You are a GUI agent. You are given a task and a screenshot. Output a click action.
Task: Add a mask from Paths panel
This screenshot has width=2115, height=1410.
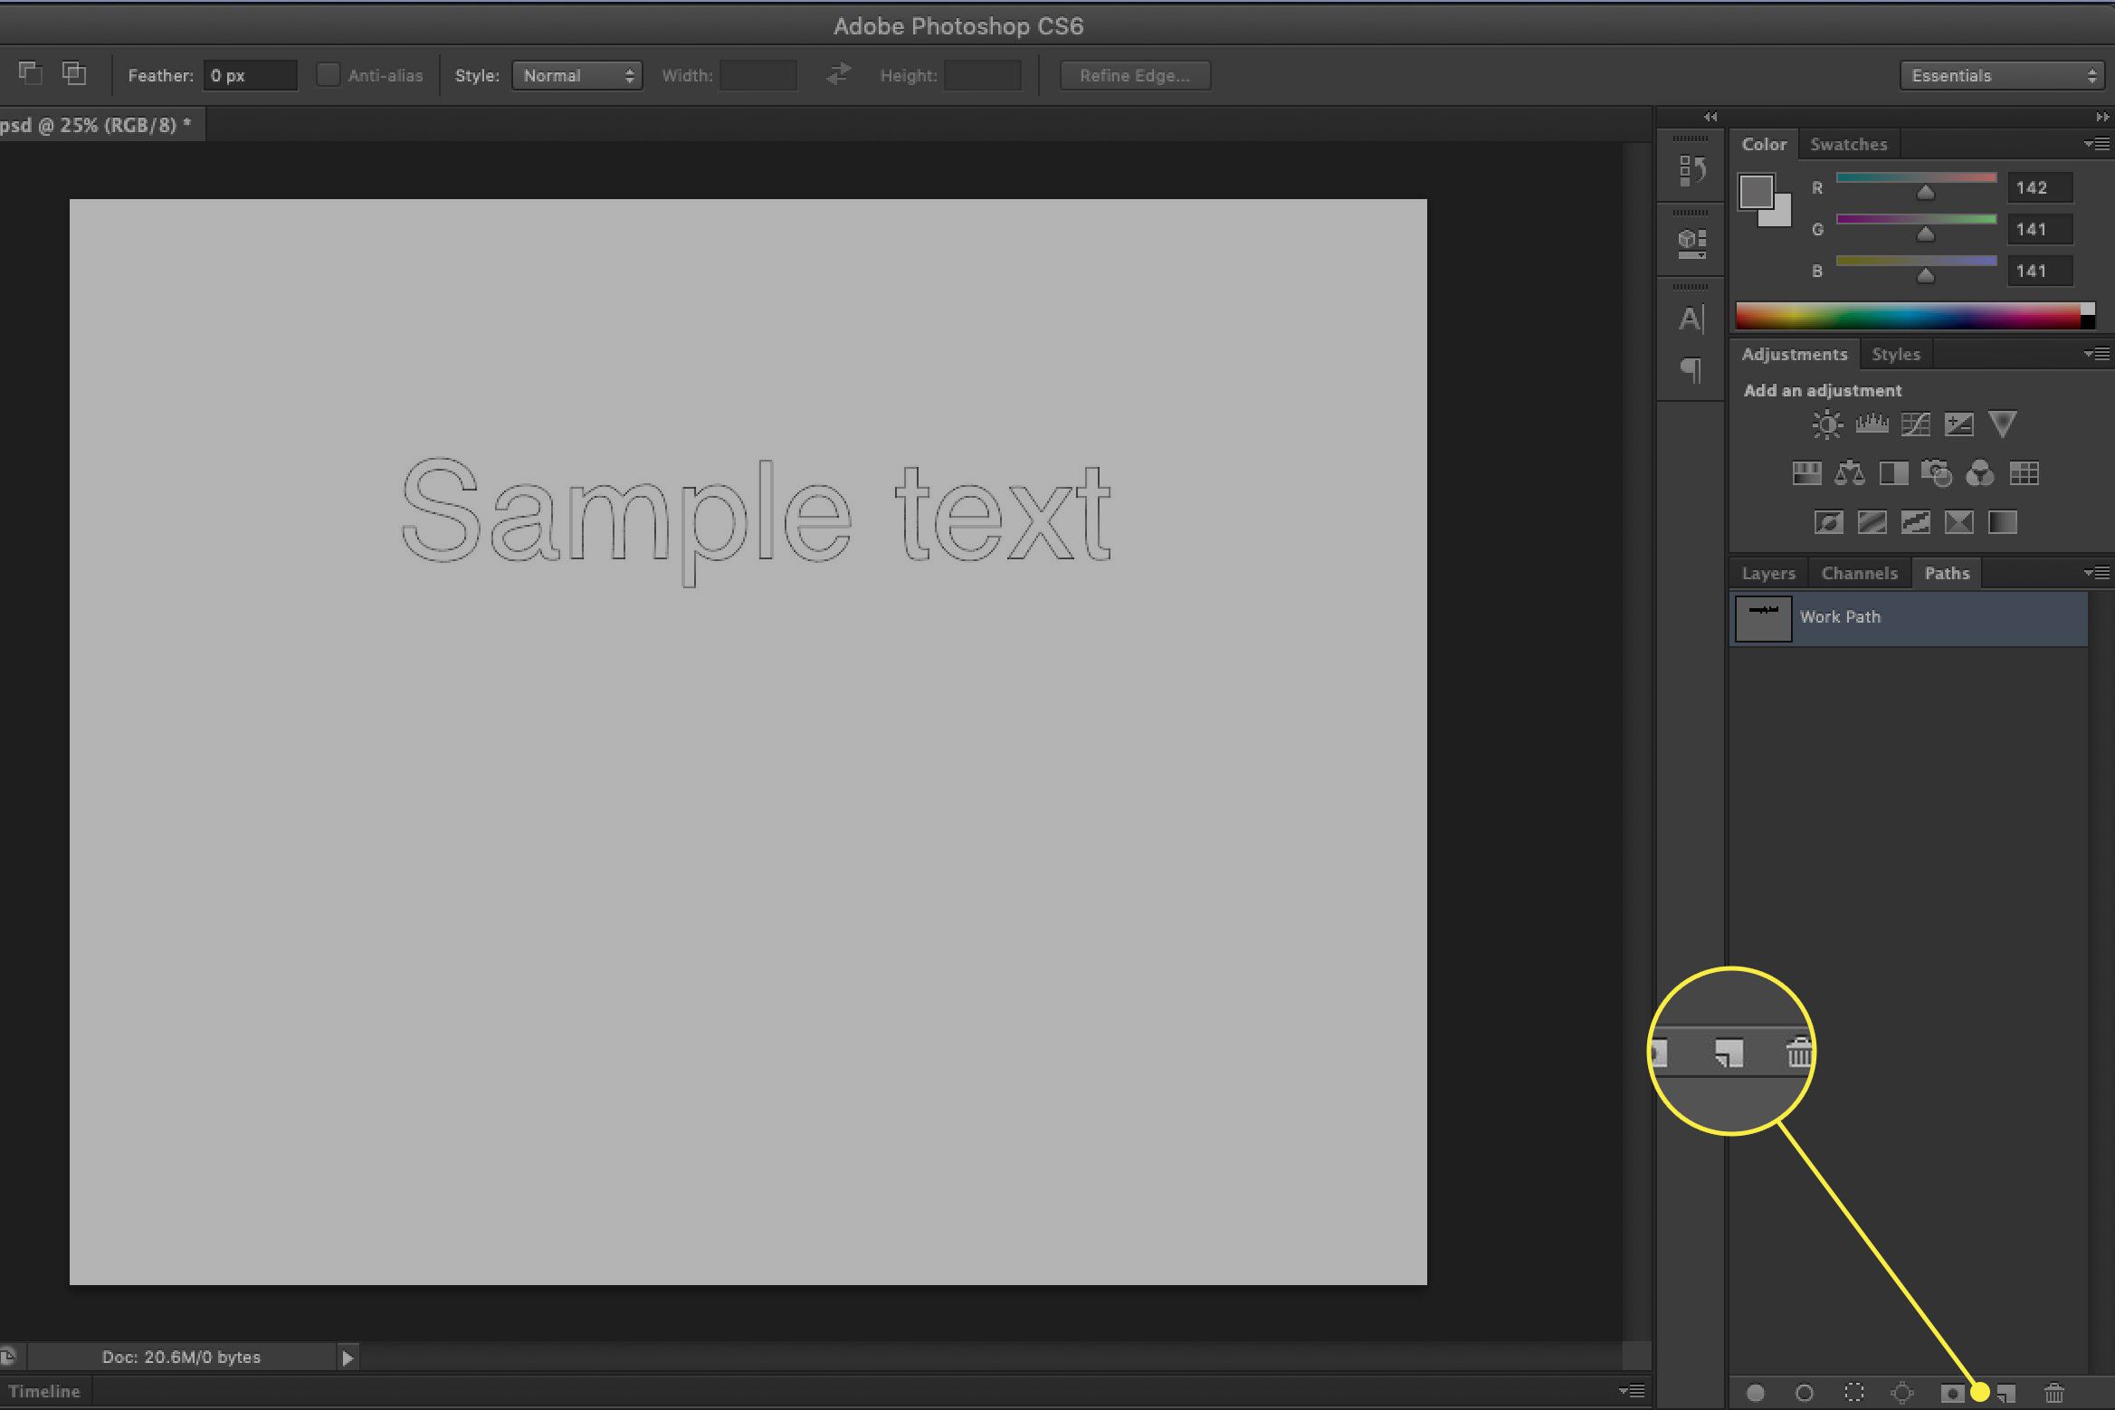(1952, 1394)
